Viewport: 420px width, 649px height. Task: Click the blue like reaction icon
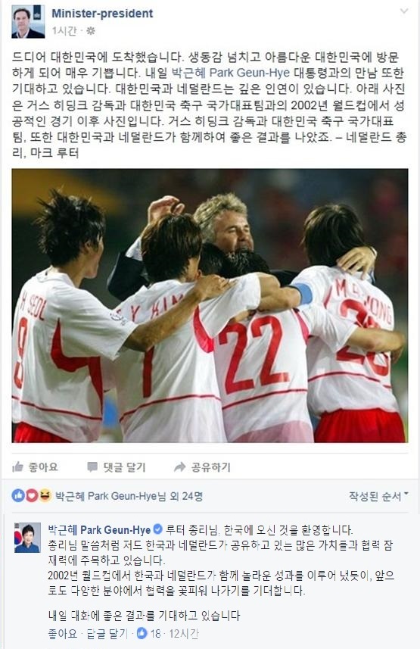[18, 495]
